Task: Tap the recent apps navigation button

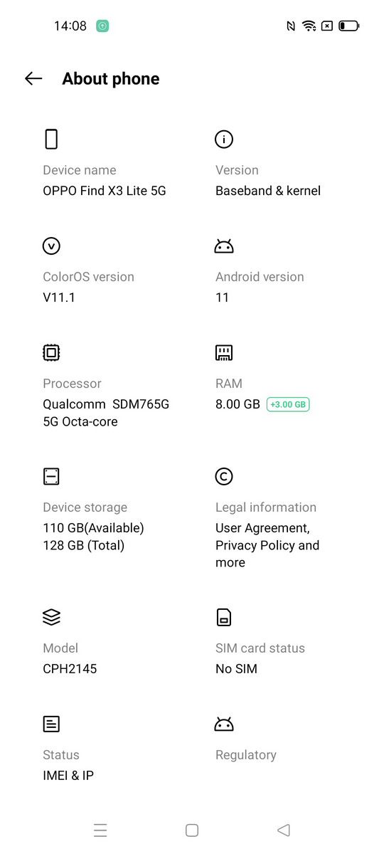Action: (100, 830)
